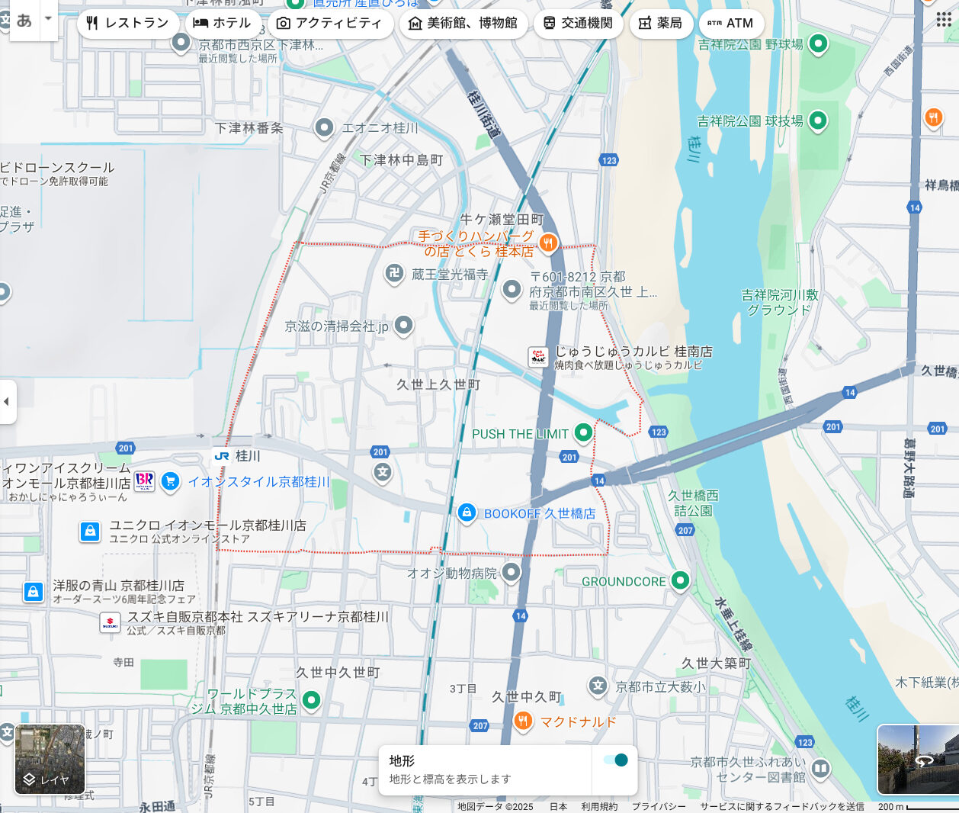Click the 手づくりハンバーグ restaurant pin
Screen dimensions: 959x813
tap(548, 243)
